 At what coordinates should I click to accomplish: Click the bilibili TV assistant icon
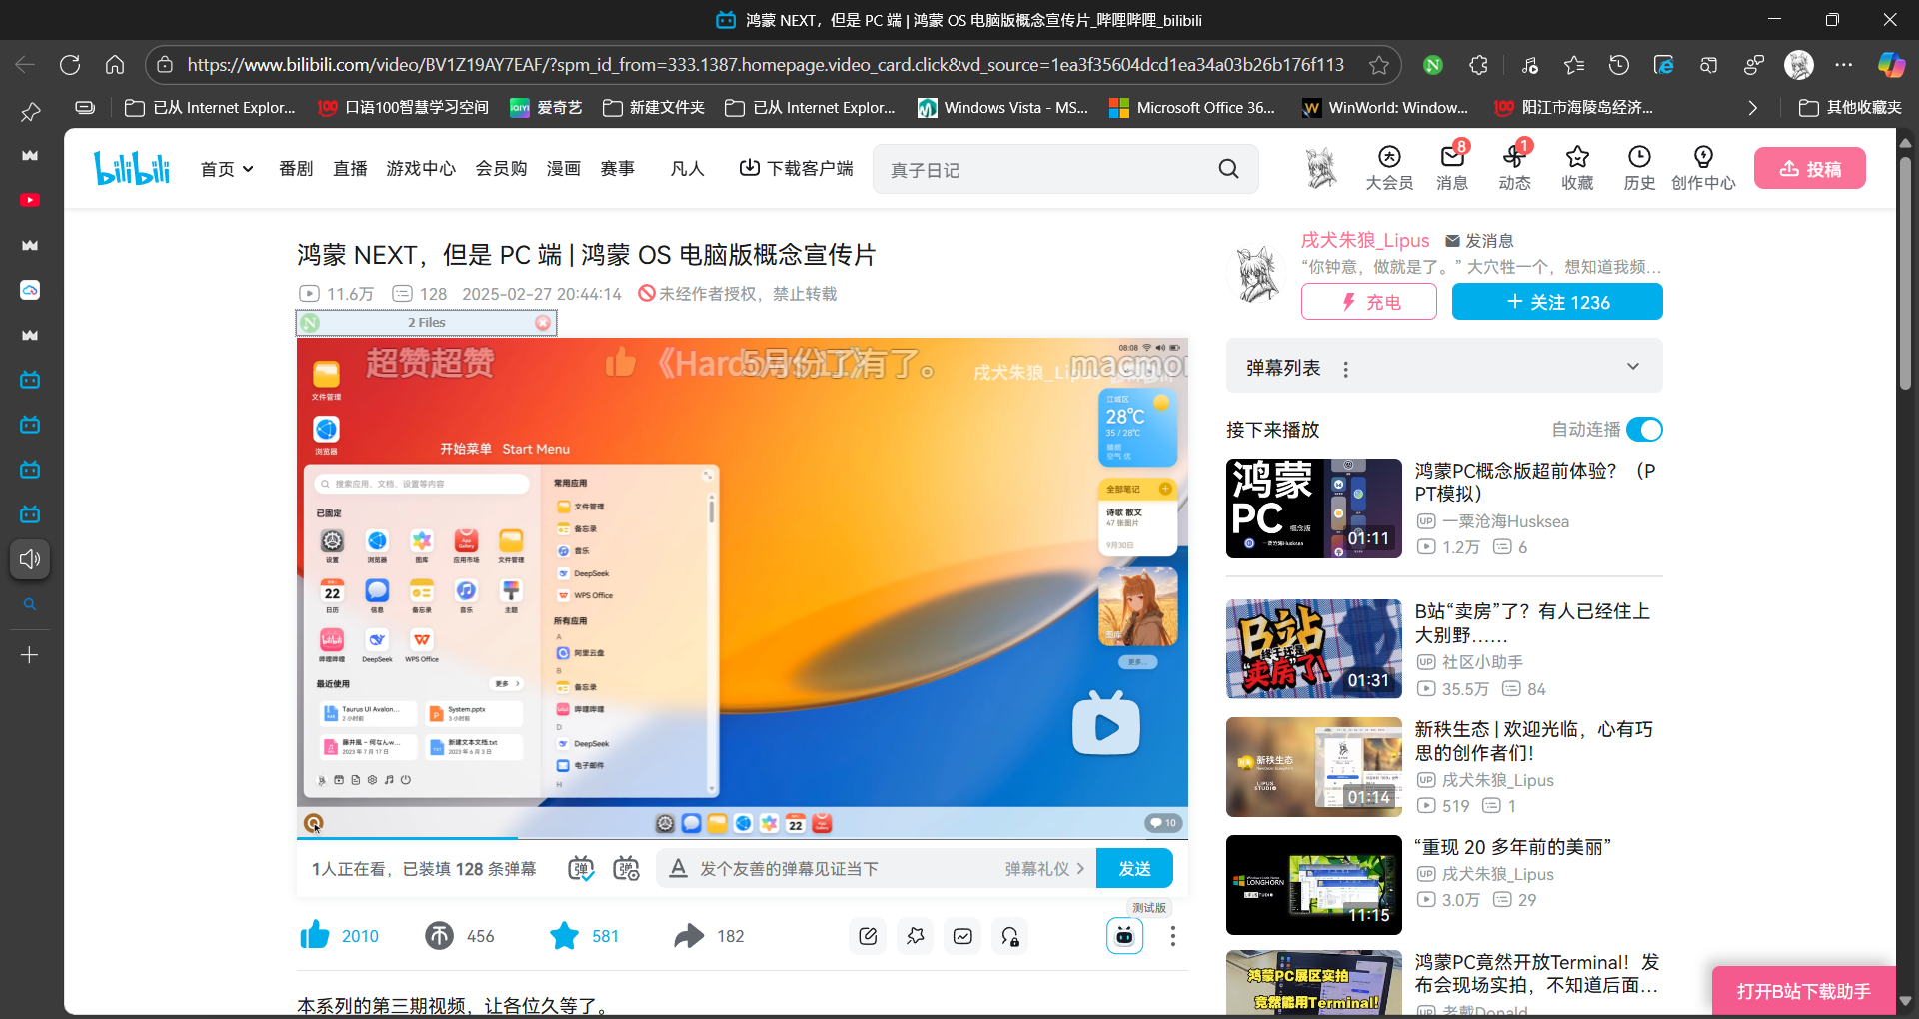click(1124, 936)
